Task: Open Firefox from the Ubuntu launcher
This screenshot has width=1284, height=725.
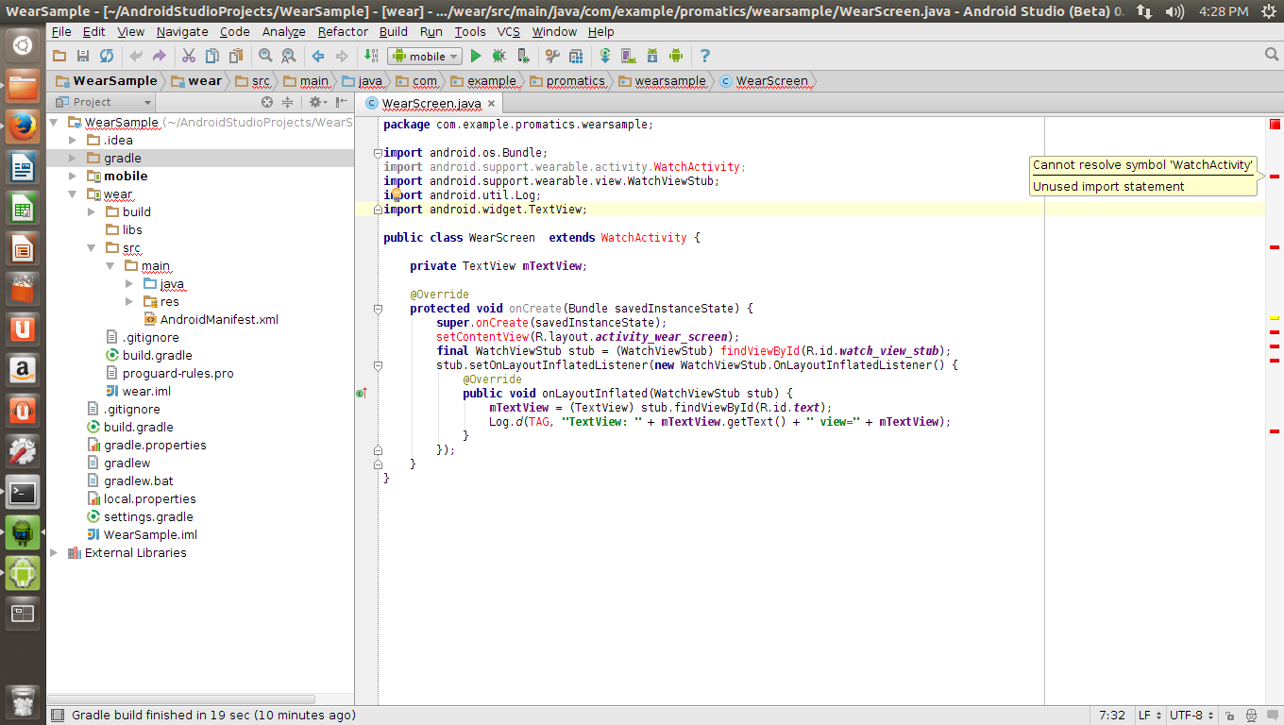Action: pos(23,125)
